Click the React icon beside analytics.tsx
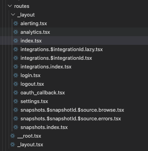The height and width of the screenshot is (151, 148). tap(16, 32)
